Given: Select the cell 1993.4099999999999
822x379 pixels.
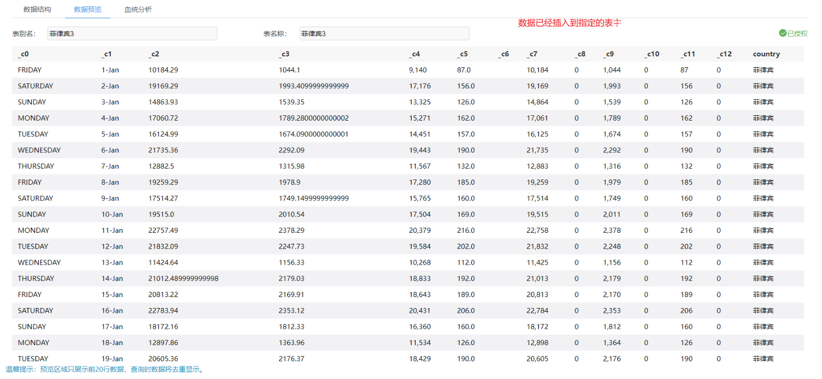Looking at the screenshot, I should pyautogui.click(x=314, y=86).
